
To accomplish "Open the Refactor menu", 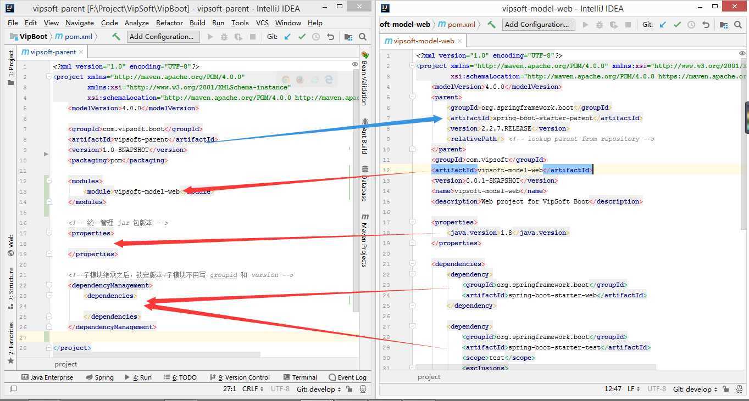I will click(x=169, y=23).
